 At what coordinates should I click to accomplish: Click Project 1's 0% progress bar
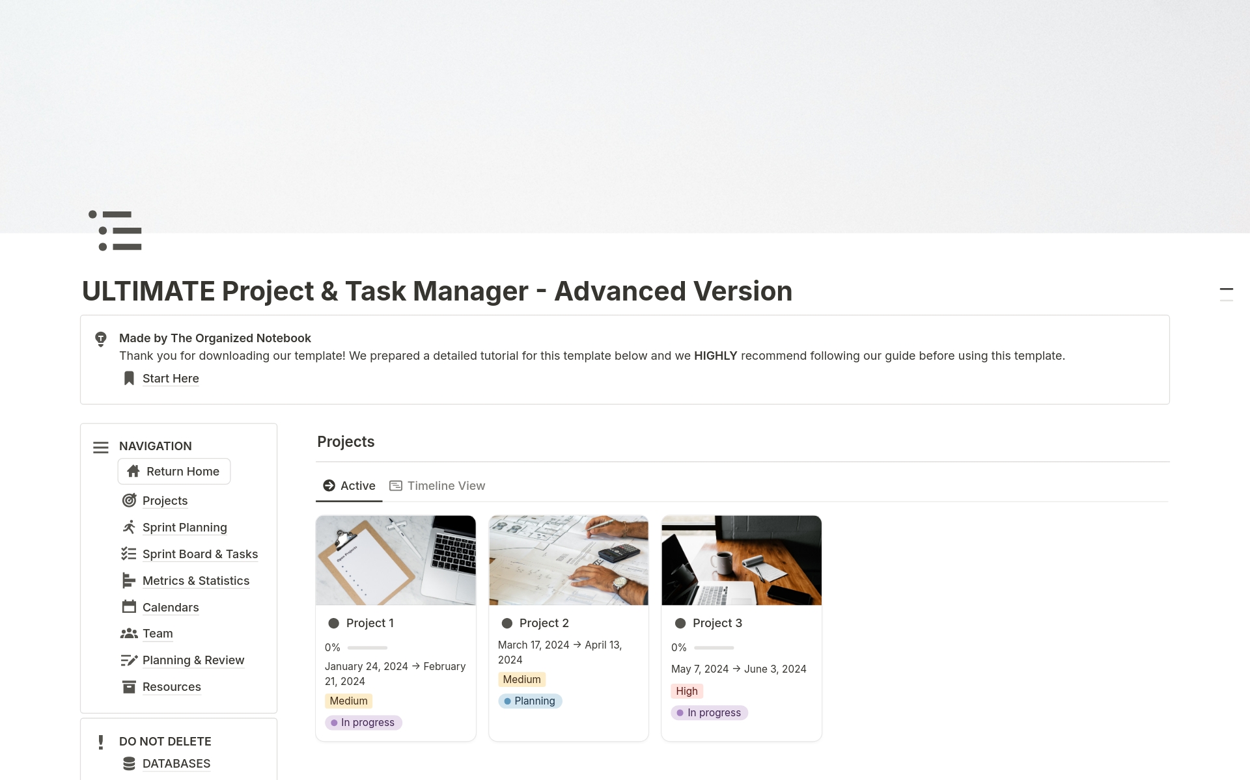tap(367, 647)
